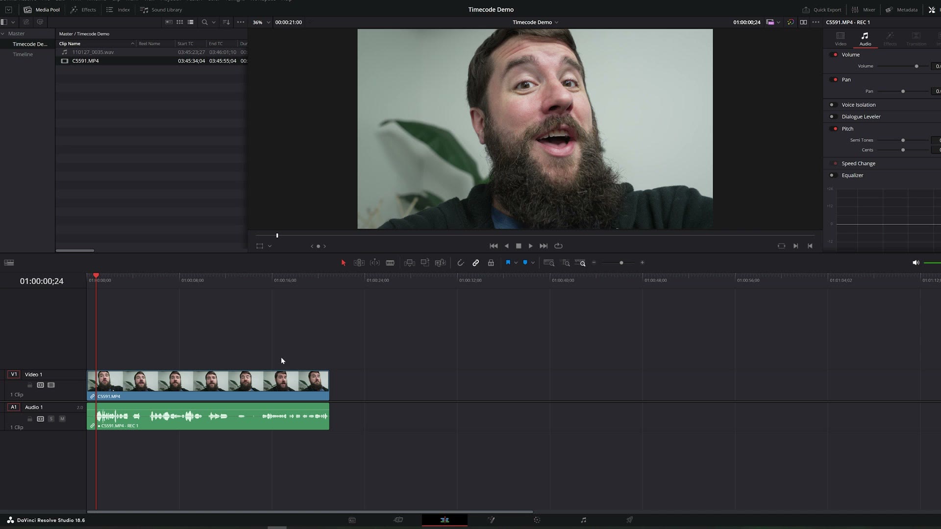
Task: Mute the Audio 1 track
Action: tap(62, 419)
